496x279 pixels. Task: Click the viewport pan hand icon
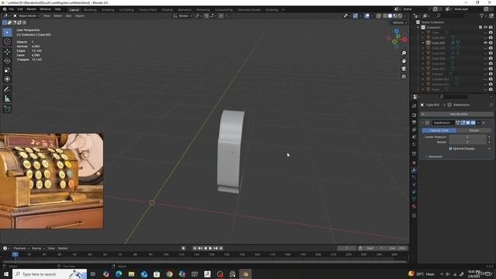[404, 60]
